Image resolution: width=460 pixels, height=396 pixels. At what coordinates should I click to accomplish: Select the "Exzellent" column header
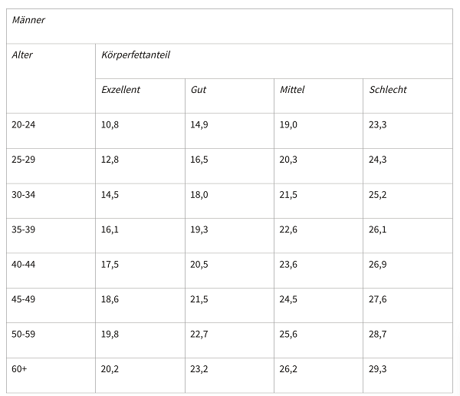point(121,90)
